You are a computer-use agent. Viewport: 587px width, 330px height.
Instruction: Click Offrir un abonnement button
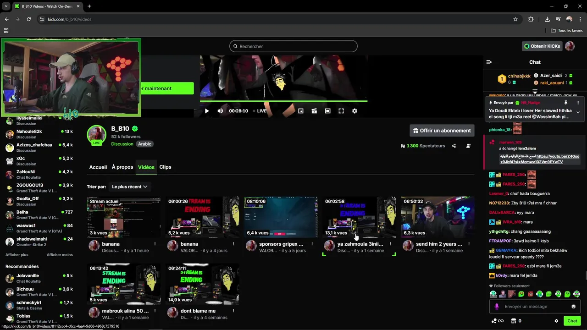(442, 131)
